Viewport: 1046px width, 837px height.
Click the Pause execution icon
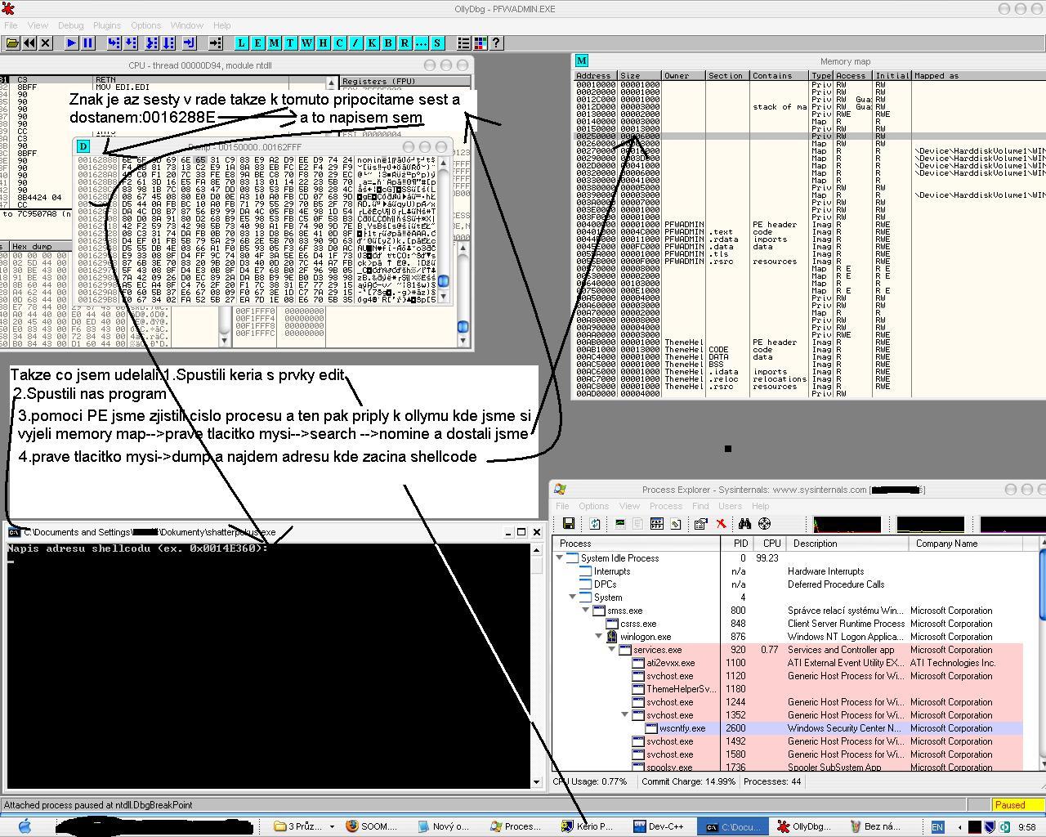point(88,43)
